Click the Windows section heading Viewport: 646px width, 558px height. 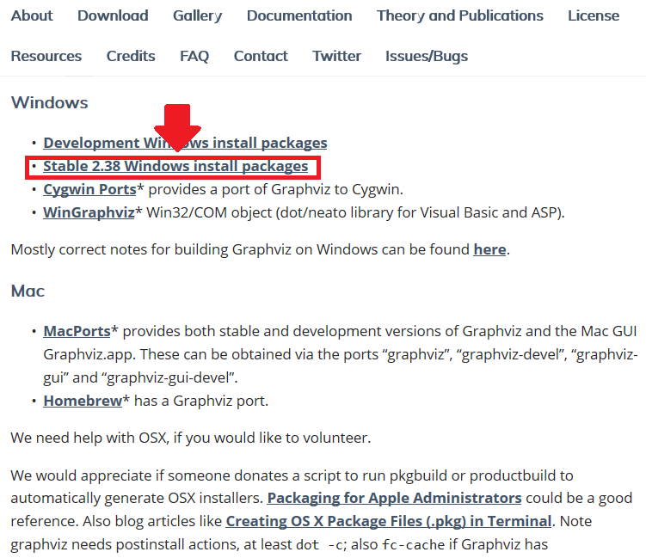[x=49, y=102]
